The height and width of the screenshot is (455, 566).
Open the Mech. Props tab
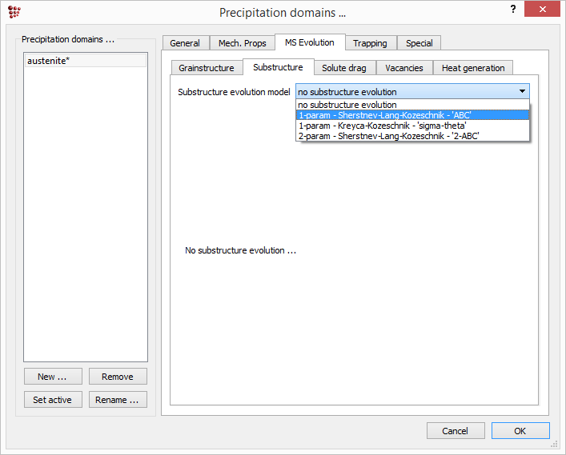coord(242,43)
